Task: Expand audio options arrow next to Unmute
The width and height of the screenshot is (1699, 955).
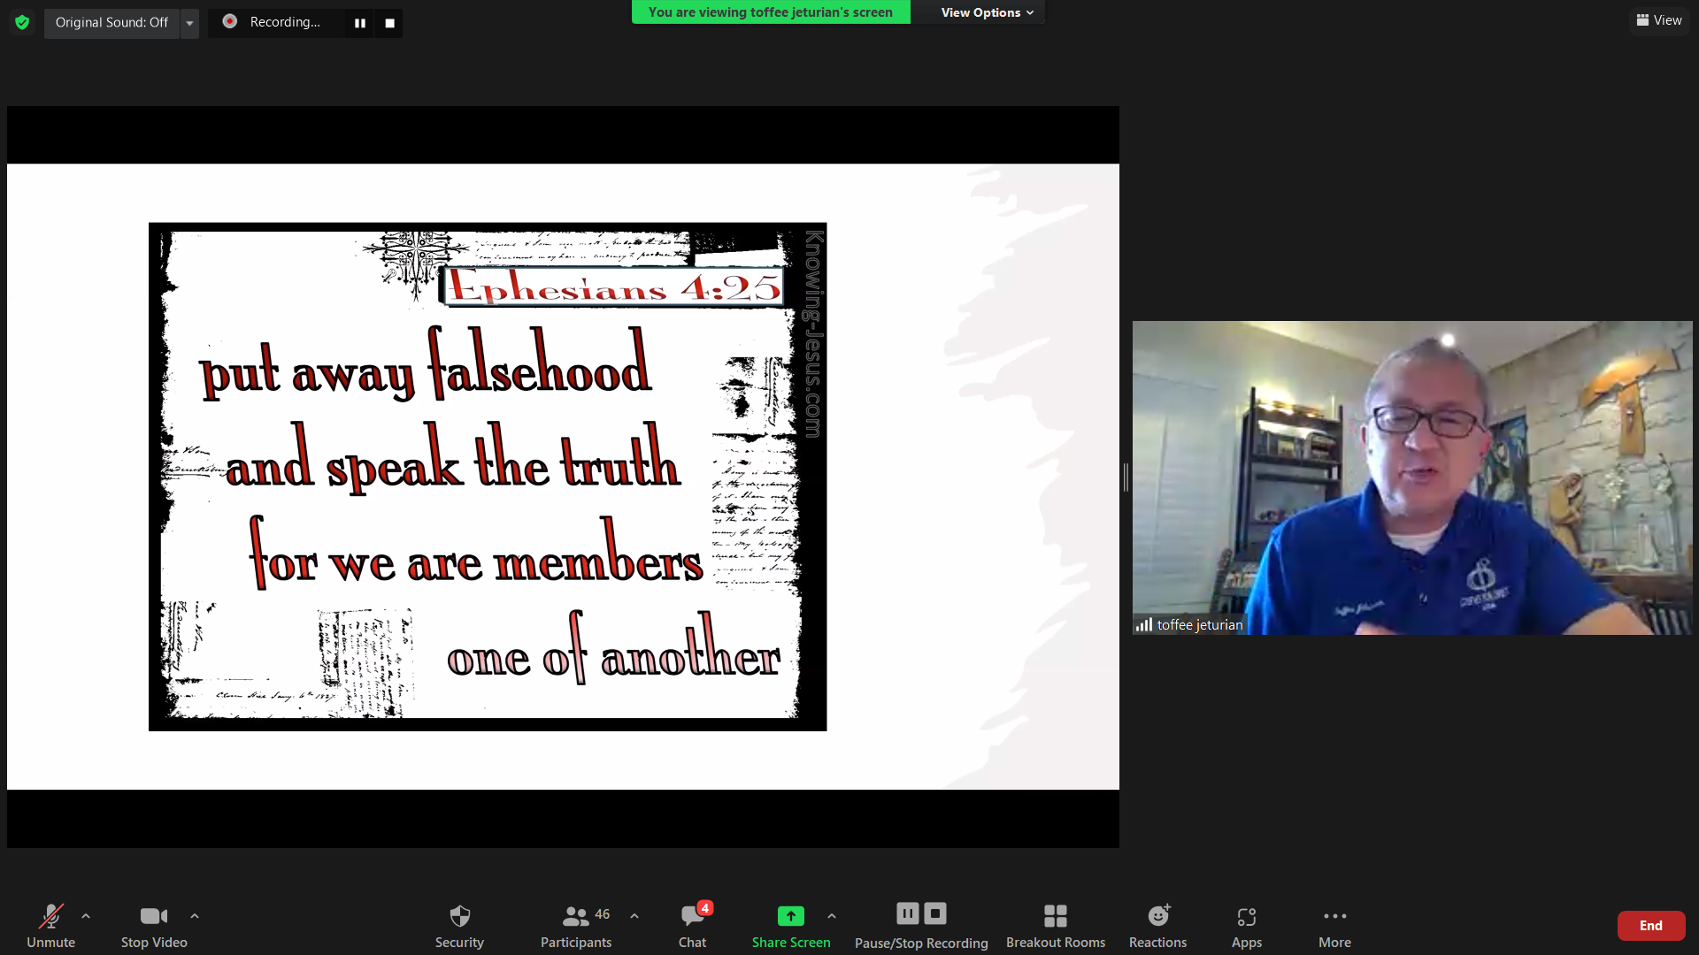Action: [x=86, y=916]
